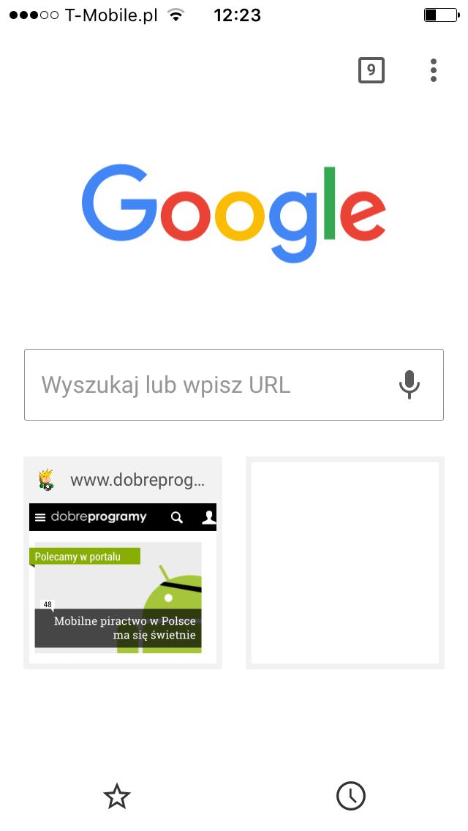The width and height of the screenshot is (468, 831).
Task: Tap the microphone voice search icon
Action: (x=409, y=385)
